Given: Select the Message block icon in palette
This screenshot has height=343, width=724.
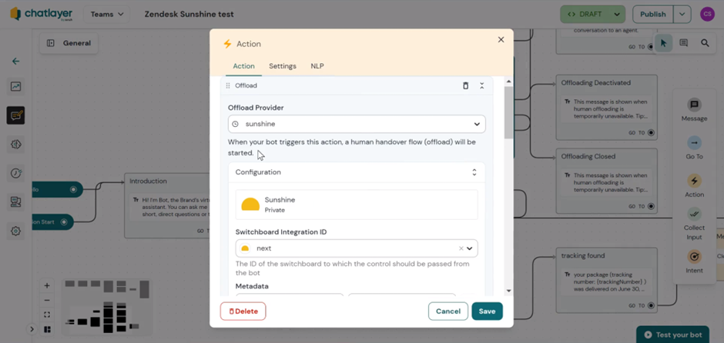Looking at the screenshot, I should click(x=694, y=105).
